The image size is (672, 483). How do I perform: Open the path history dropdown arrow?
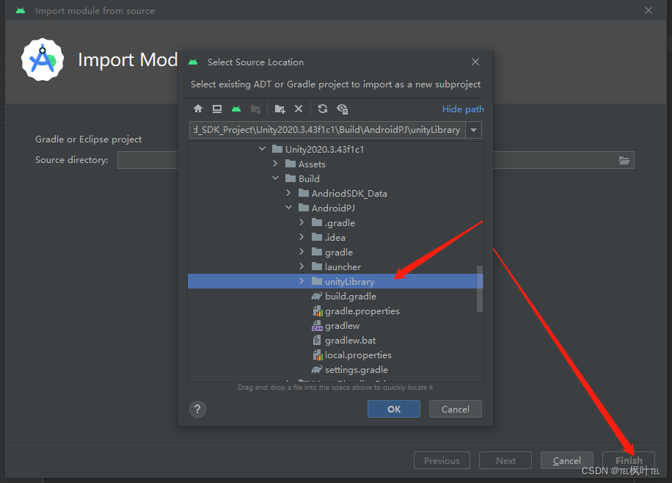(474, 130)
